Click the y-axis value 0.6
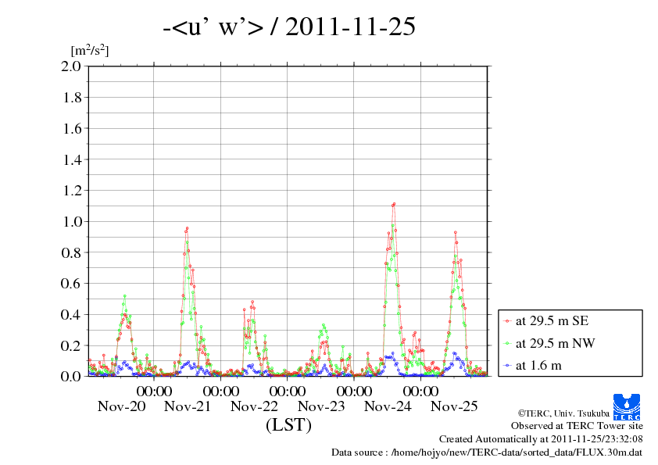This screenshot has height=465, width=658. point(71,284)
